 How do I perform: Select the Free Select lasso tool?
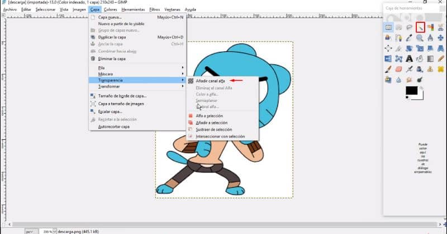(410, 27)
